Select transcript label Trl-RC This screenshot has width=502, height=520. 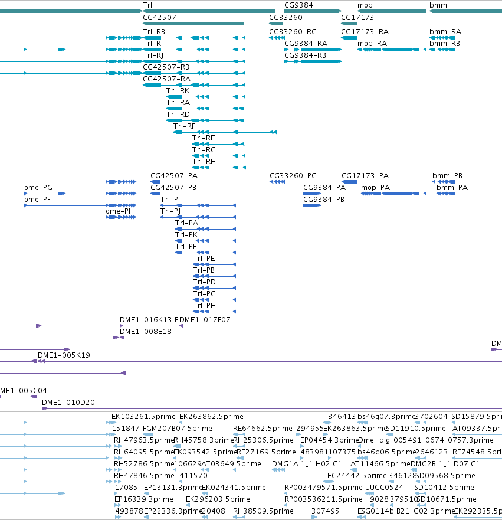coord(204,150)
